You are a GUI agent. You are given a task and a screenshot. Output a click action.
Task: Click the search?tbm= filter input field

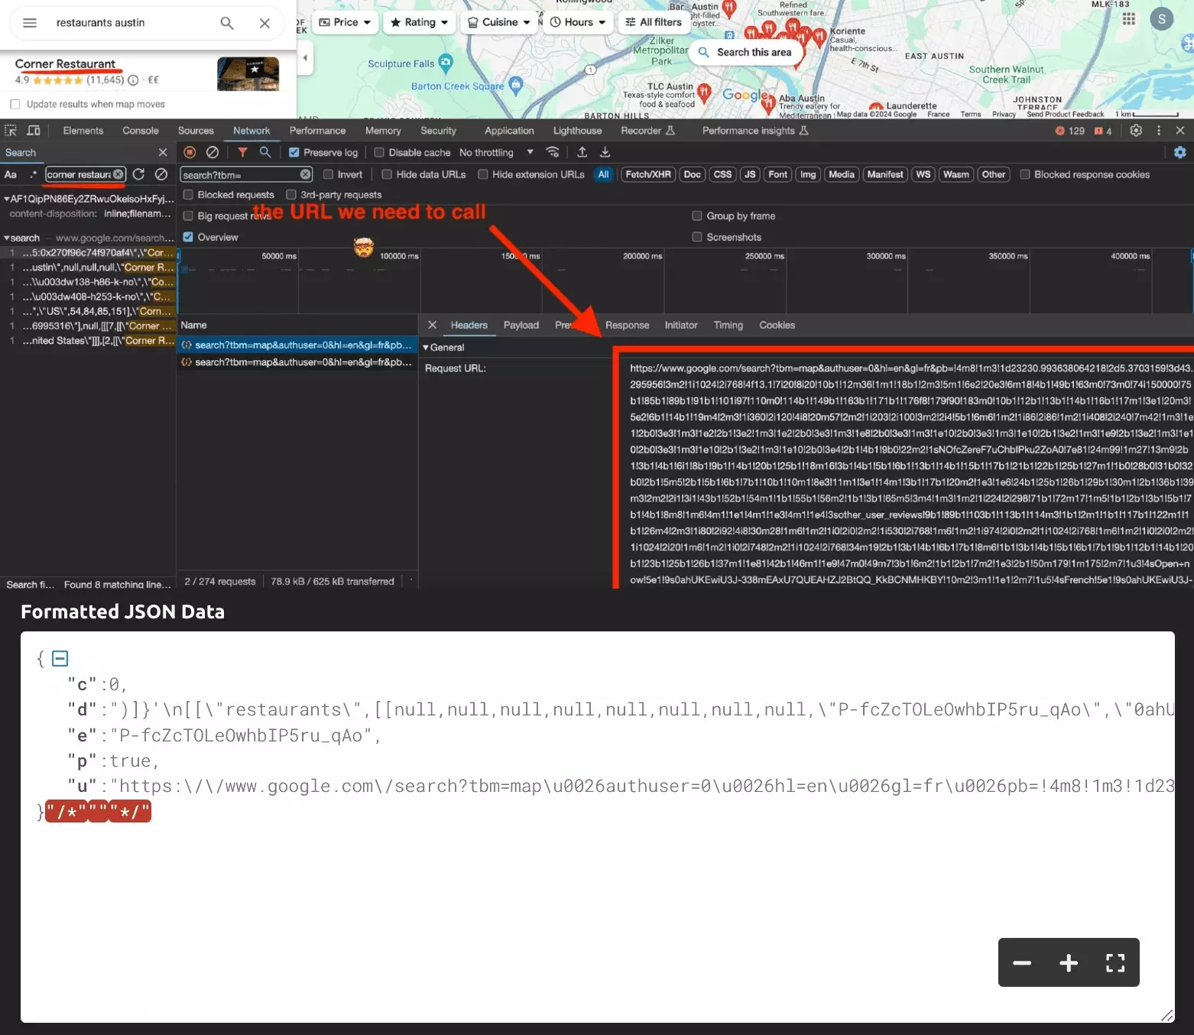(x=238, y=175)
